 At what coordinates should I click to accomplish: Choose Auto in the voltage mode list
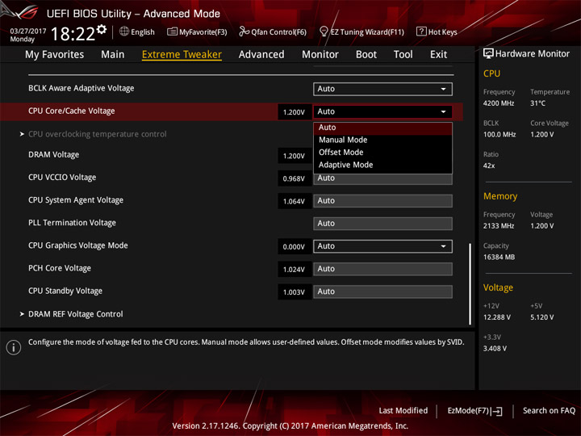pyautogui.click(x=382, y=128)
